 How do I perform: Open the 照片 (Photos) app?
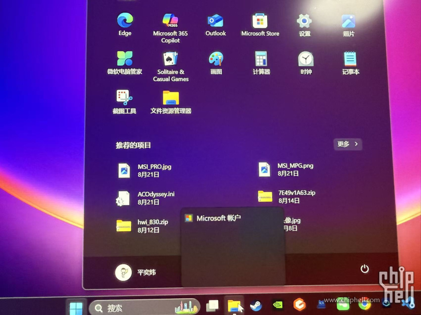pos(348,25)
